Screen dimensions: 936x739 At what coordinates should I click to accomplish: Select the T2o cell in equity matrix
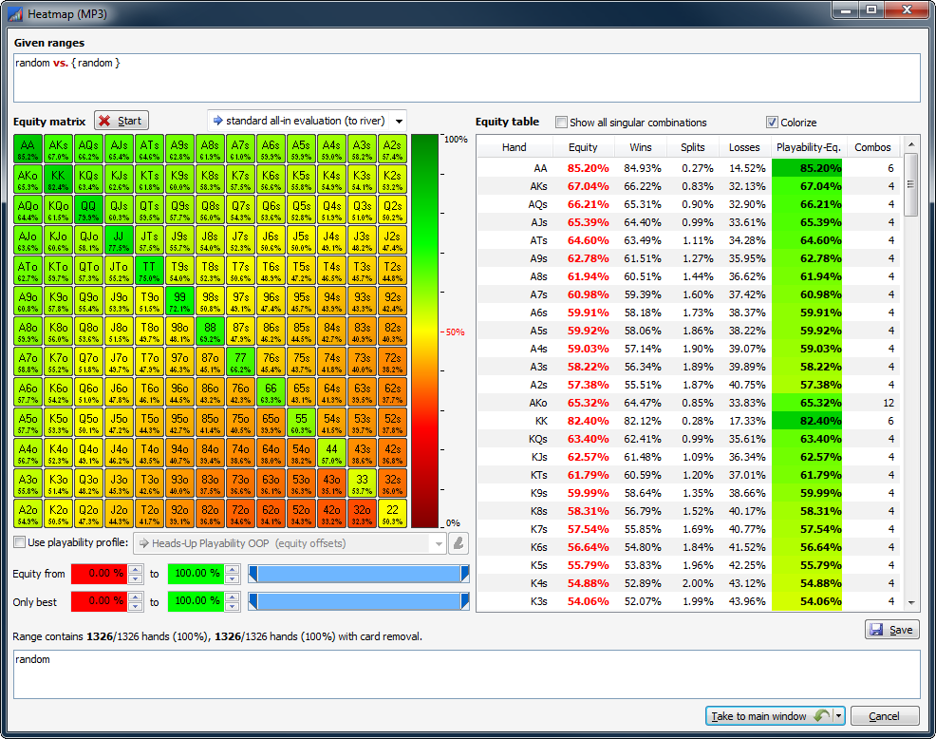click(149, 513)
